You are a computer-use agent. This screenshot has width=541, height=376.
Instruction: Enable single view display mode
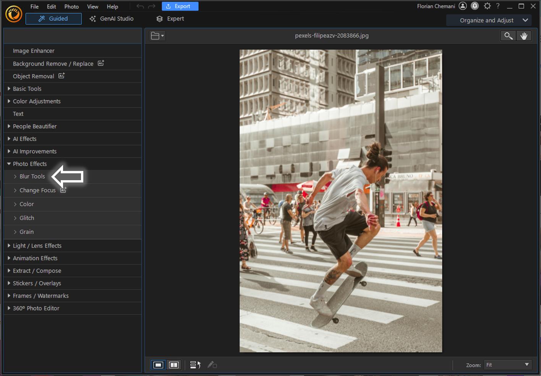pyautogui.click(x=158, y=365)
